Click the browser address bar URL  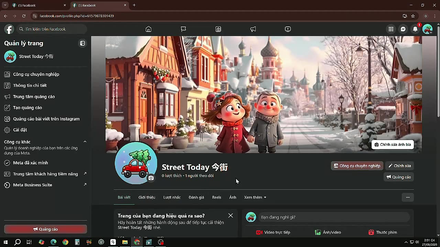click(x=77, y=16)
